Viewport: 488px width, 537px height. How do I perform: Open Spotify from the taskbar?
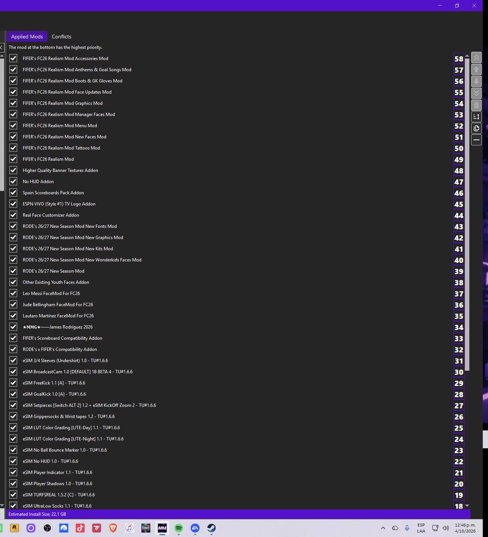(179, 528)
